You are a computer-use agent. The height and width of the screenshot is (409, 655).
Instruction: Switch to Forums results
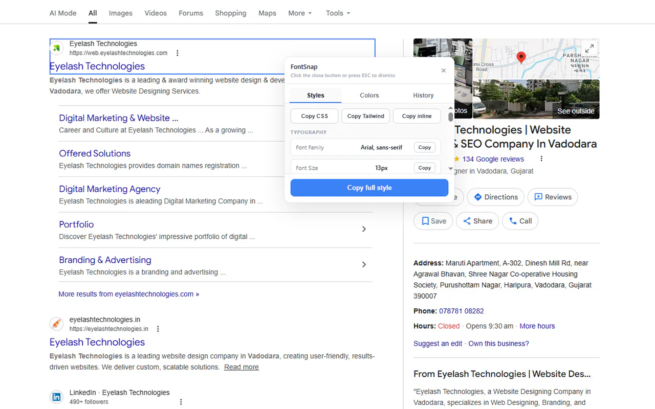point(191,13)
